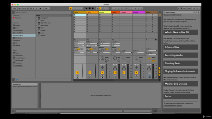Expand the Note Length folder
This screenshot has width=212, height=119.
37,25
